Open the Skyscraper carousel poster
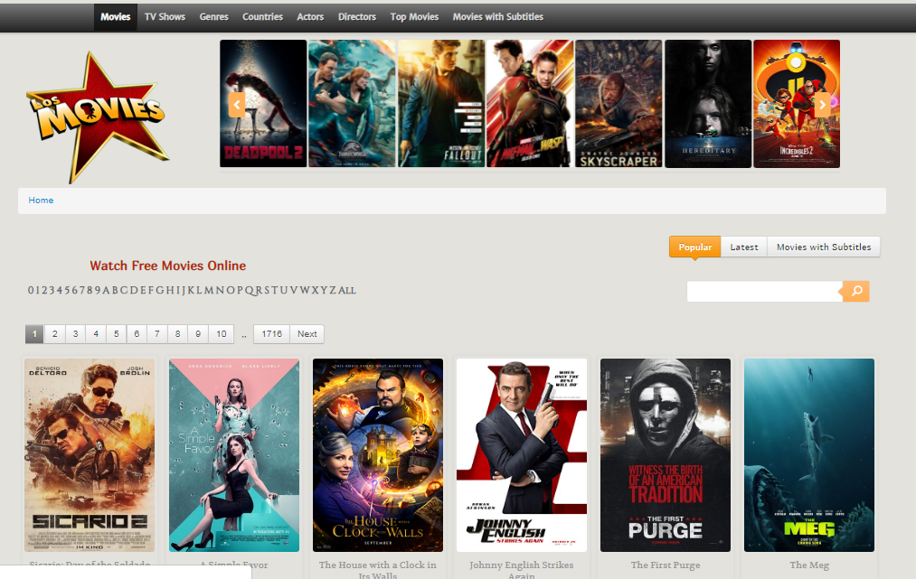 619,103
